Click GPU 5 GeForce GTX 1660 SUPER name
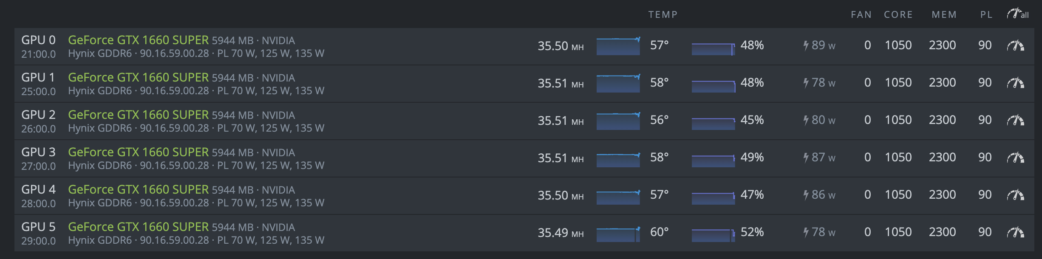This screenshot has height=259, width=1042. [x=138, y=227]
